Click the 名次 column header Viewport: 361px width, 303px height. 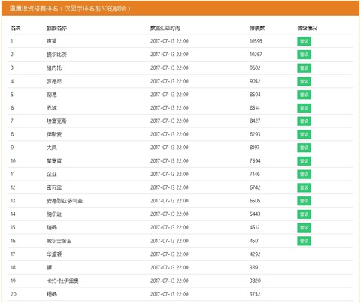[15, 28]
